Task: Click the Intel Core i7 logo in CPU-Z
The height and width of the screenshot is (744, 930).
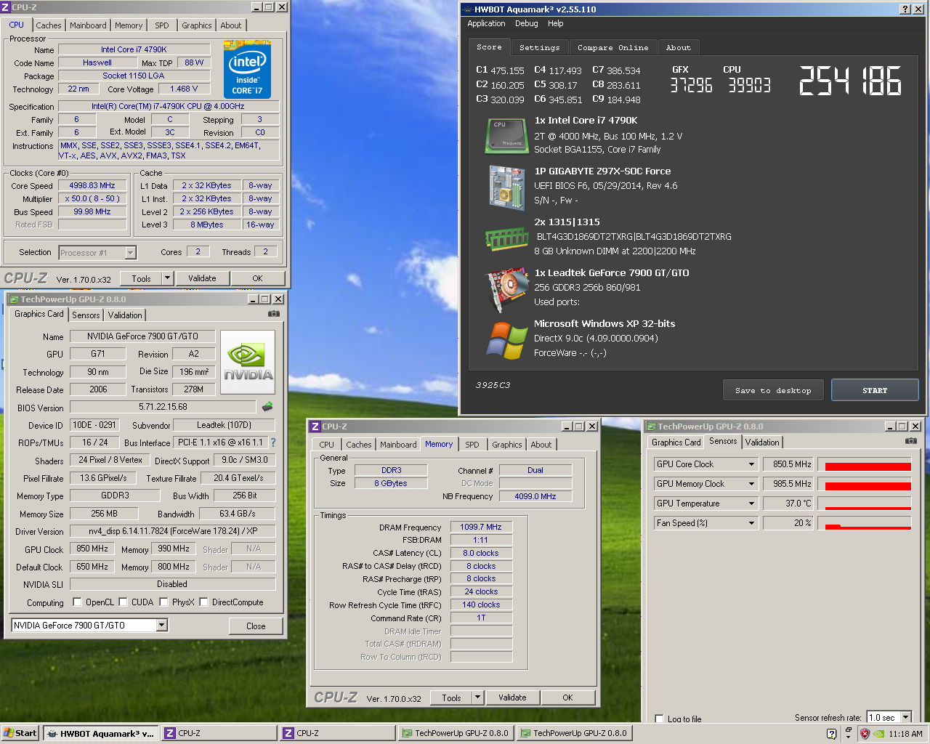Action: click(247, 70)
